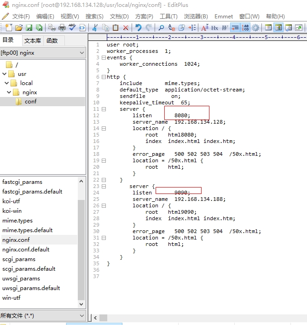Screen dimensions: 307x325
Task: Open the 搜索(S) menu
Action: coord(94,17)
